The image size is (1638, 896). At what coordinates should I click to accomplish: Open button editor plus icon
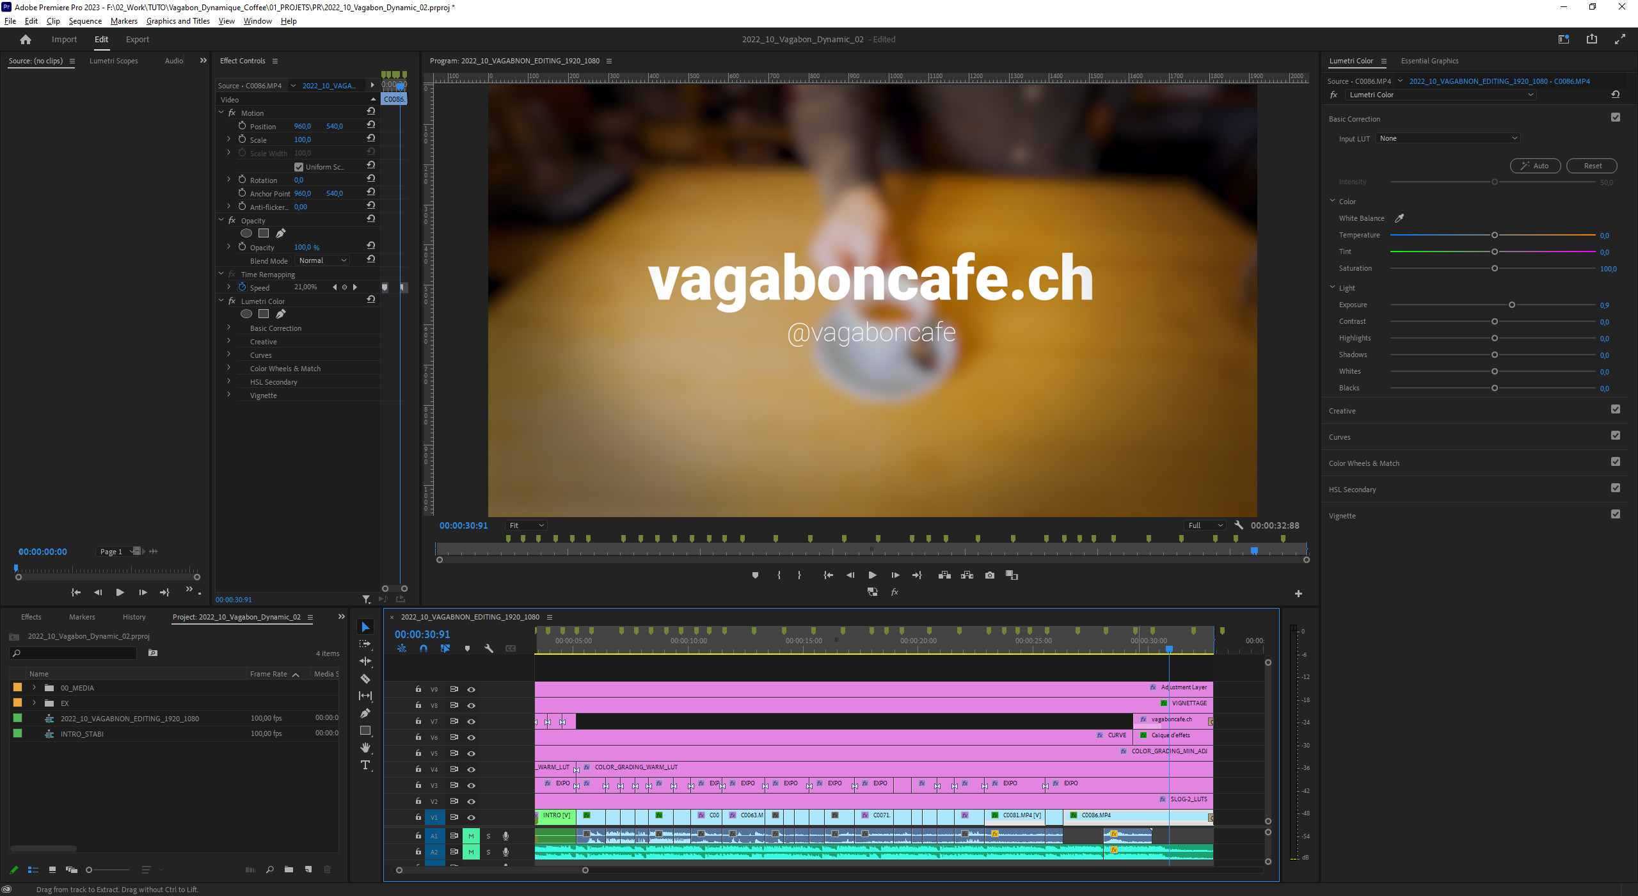point(1298,593)
